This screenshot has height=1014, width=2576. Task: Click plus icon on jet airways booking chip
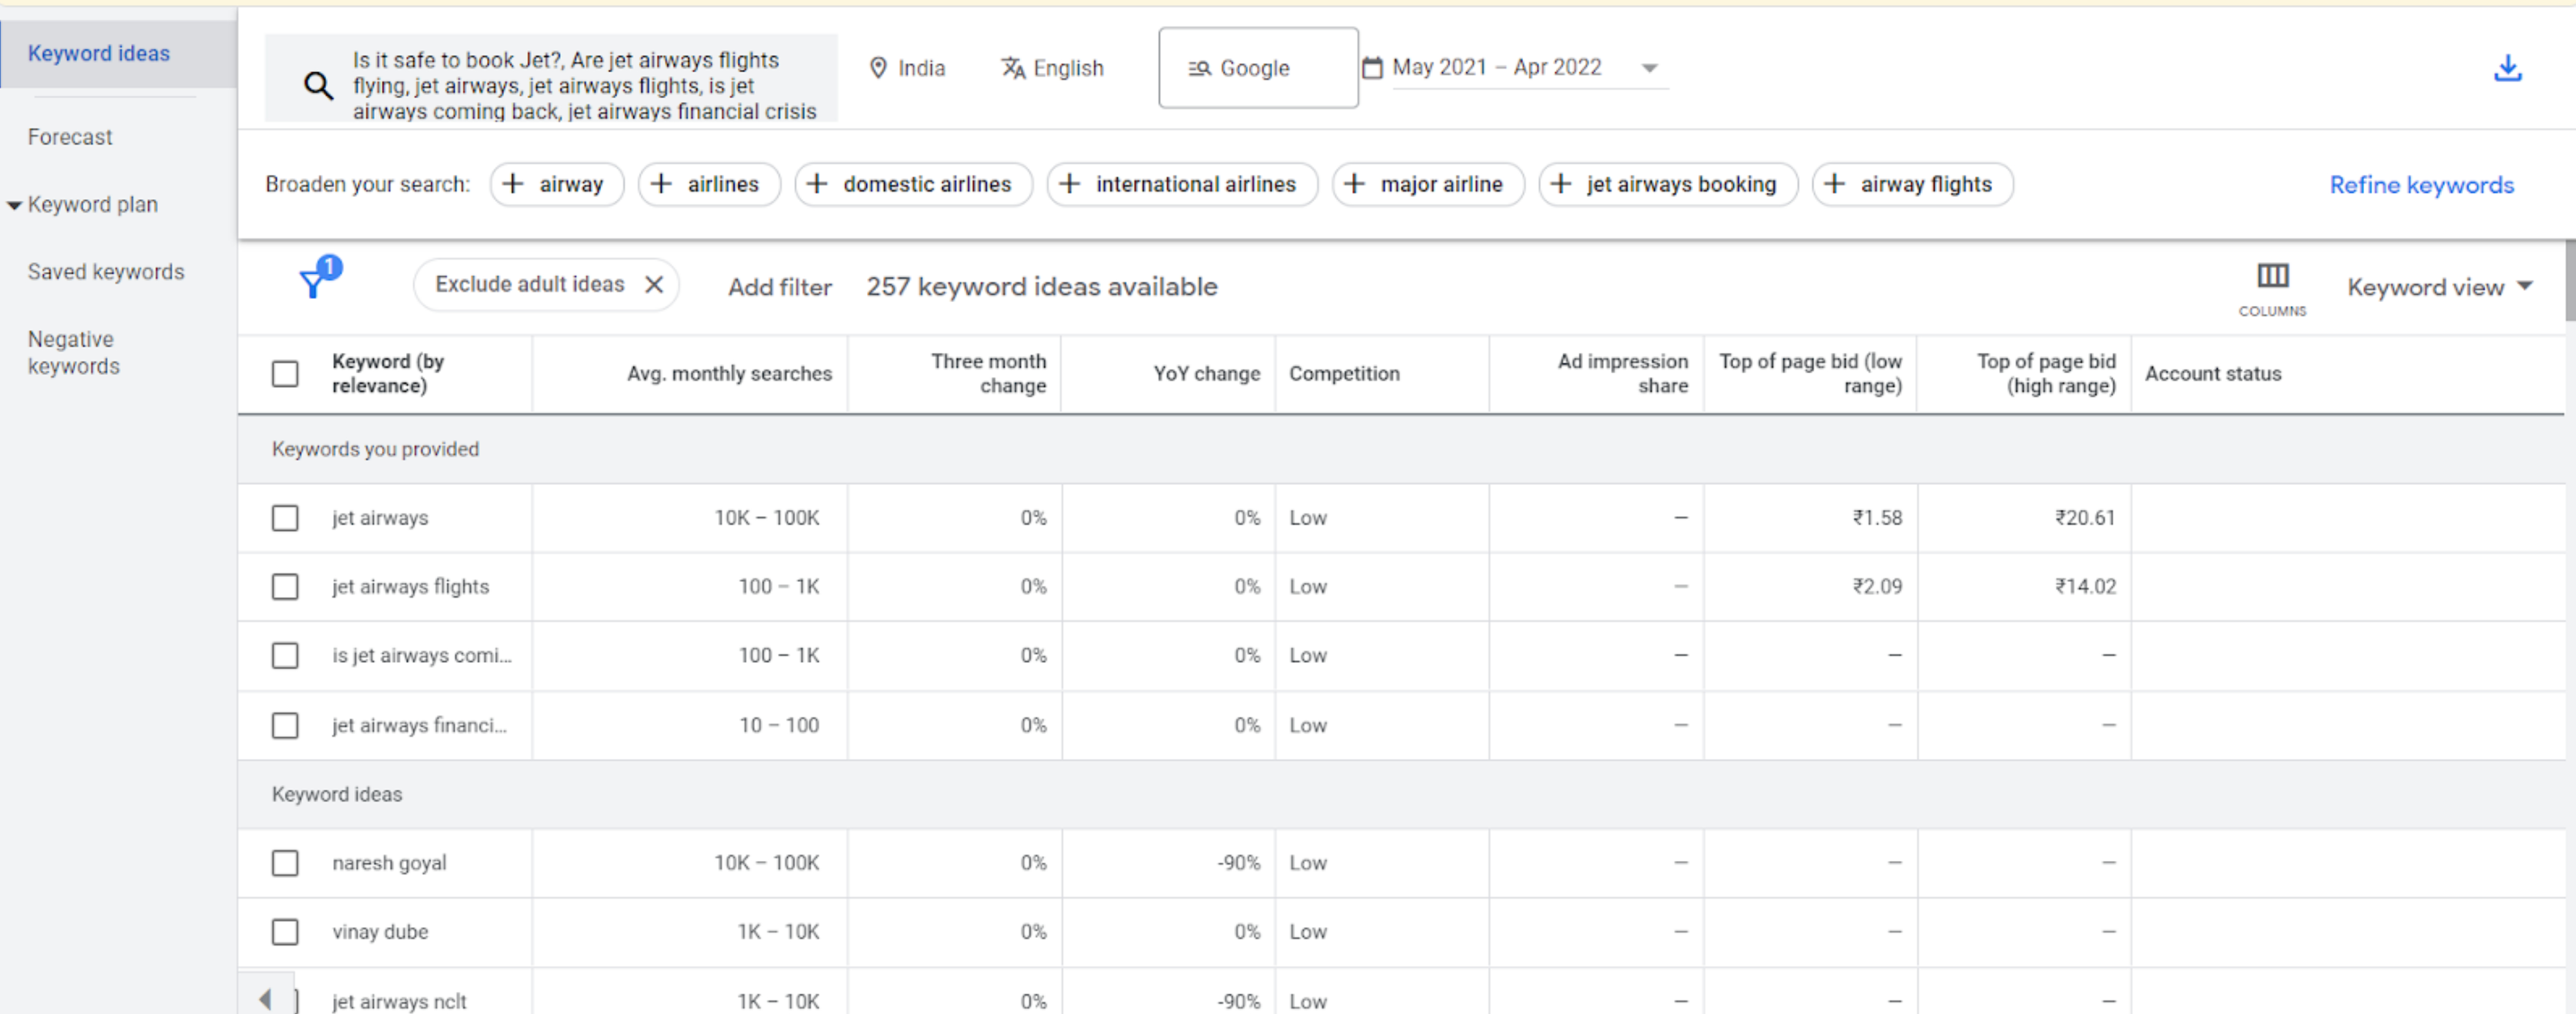pyautogui.click(x=1560, y=184)
